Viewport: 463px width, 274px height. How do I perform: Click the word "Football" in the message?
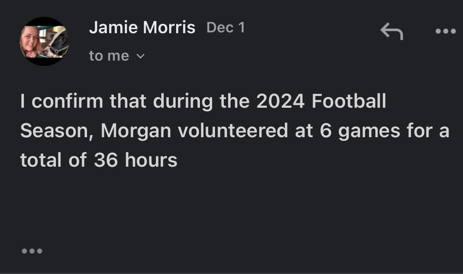coord(349,102)
